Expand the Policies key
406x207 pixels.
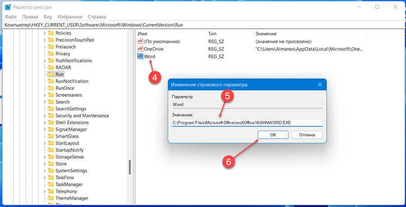45,33
